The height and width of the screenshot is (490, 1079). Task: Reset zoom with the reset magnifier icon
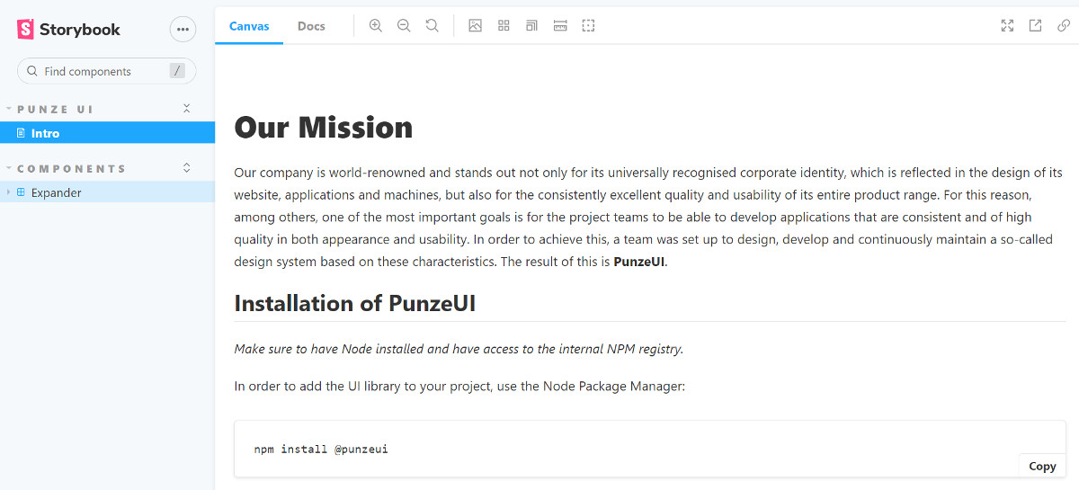point(432,26)
